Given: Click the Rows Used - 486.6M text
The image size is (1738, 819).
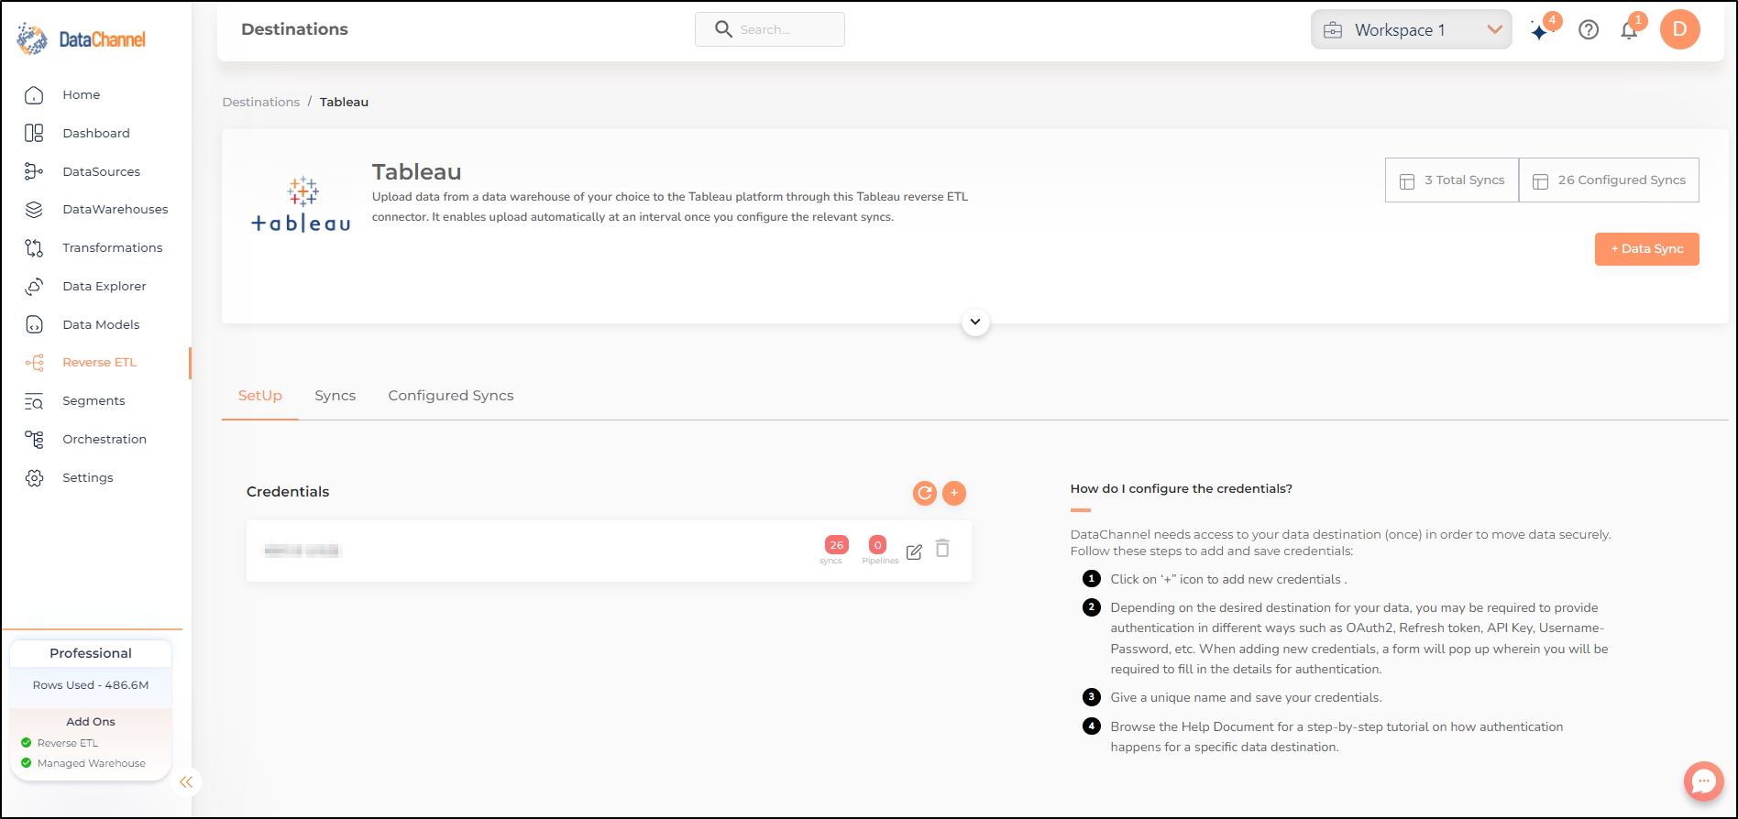Looking at the screenshot, I should click(91, 685).
